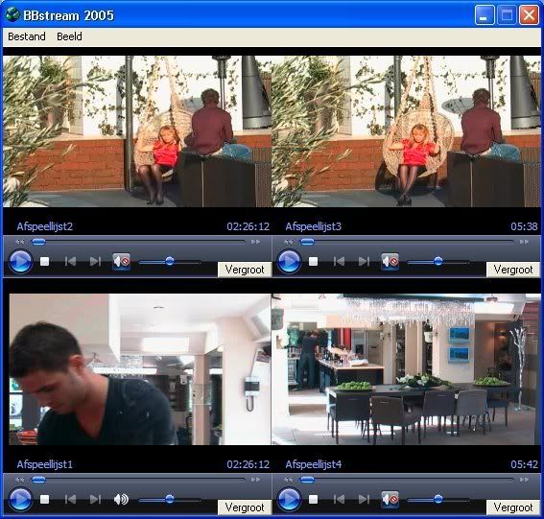Click the seek bar handle of Afspeellijst1
Screen dimensions: 544x519
38,480
